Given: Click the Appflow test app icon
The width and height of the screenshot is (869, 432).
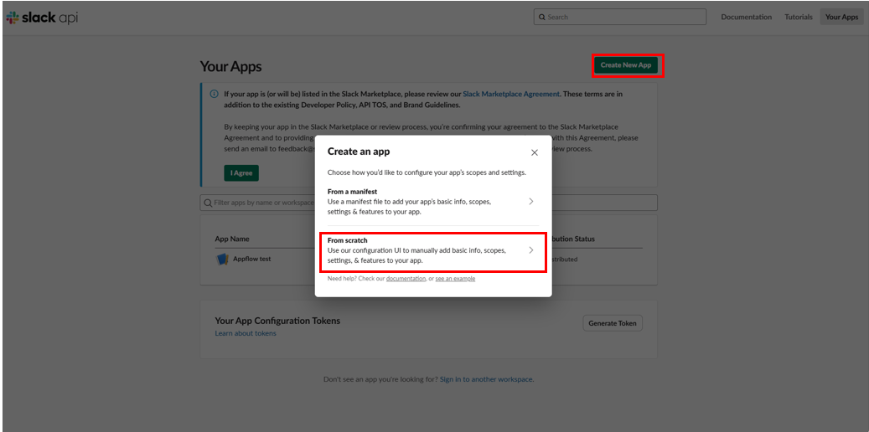Looking at the screenshot, I should (x=222, y=259).
